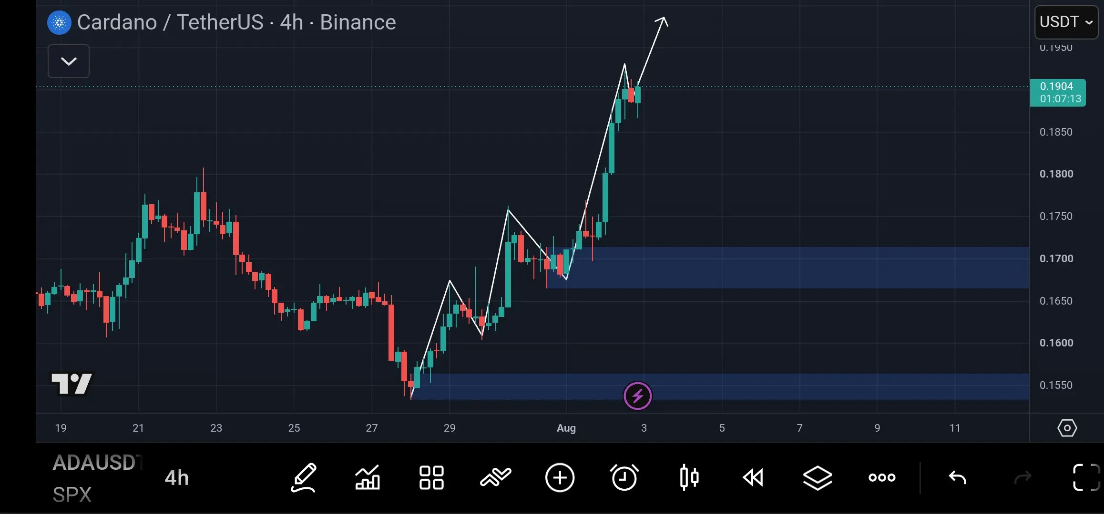This screenshot has width=1104, height=514.
Task: Tap the 0.1600 price axis label
Action: (1056, 343)
